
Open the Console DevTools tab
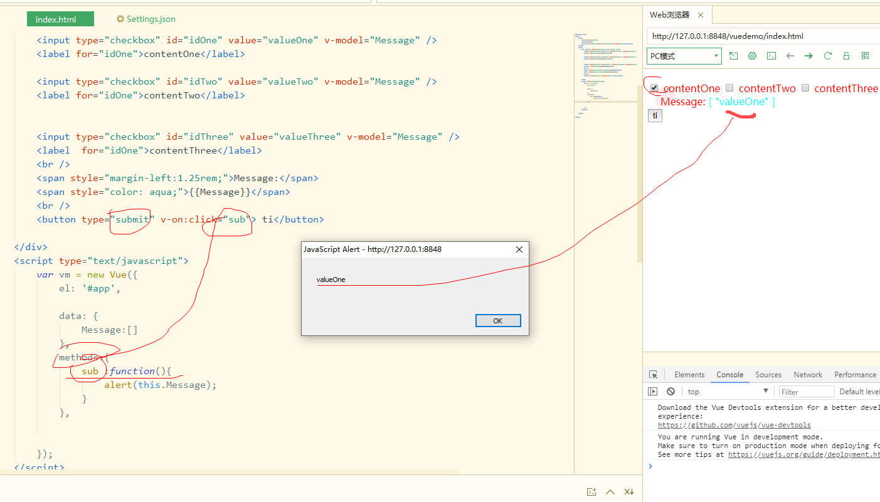(x=730, y=375)
